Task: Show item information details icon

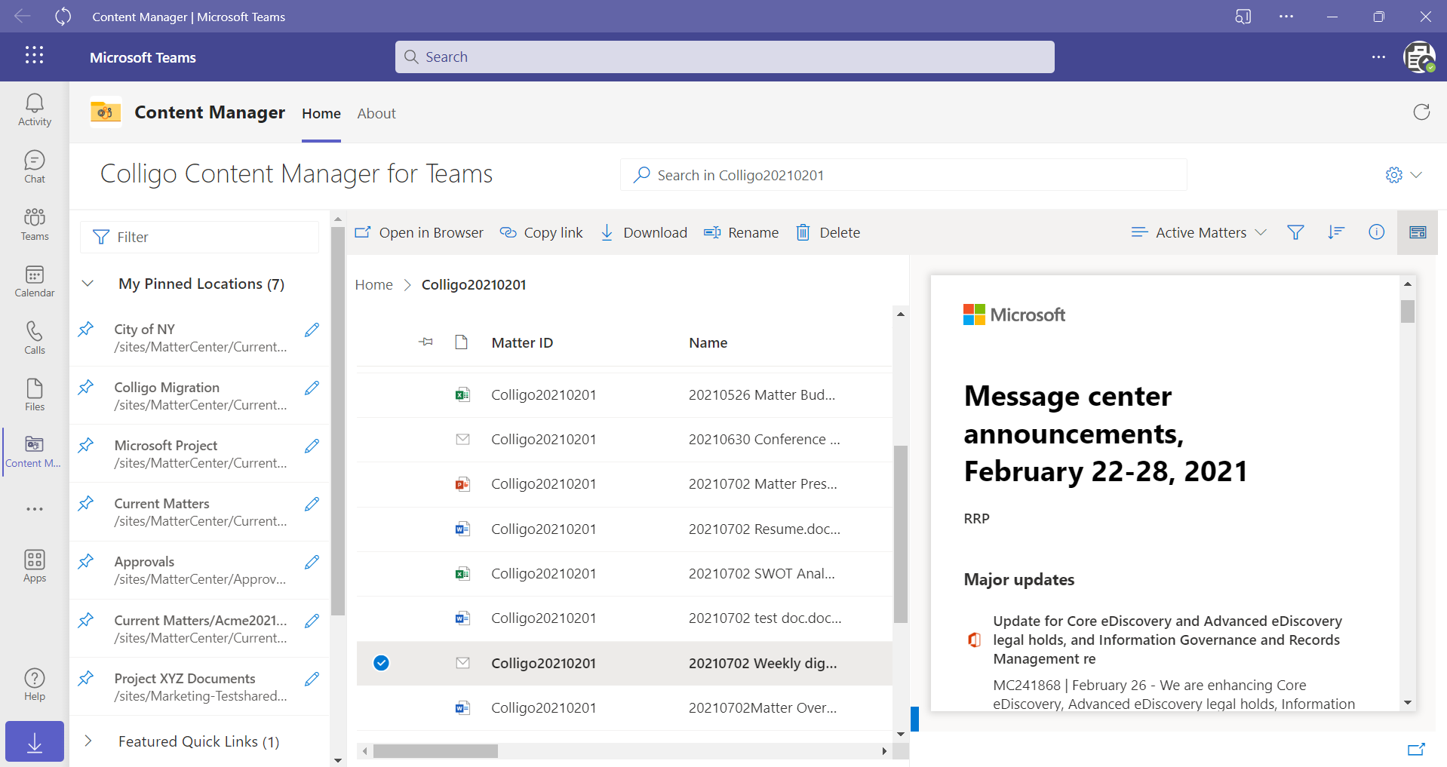Action: 1376,232
